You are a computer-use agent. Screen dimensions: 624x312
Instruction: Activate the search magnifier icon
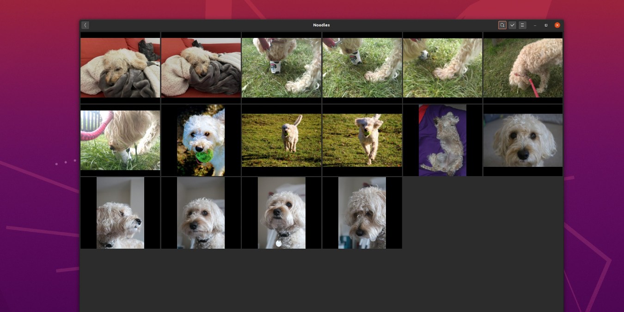click(502, 25)
